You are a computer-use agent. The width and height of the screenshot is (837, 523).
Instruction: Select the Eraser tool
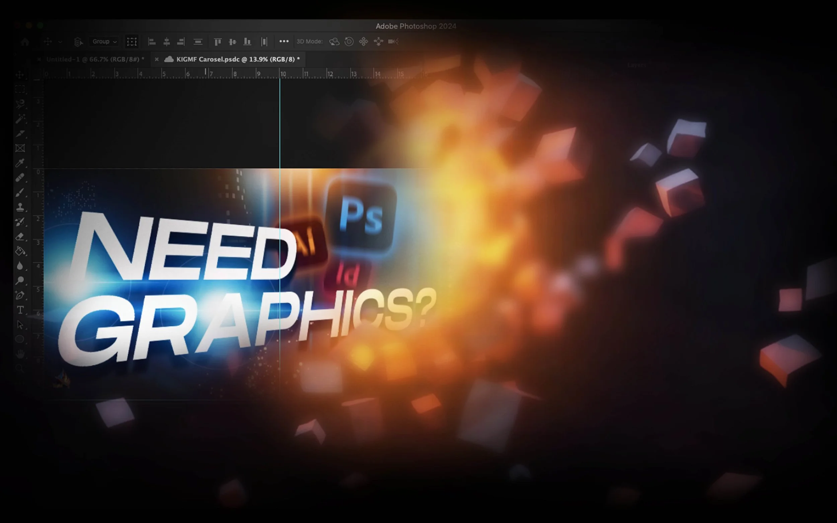[20, 237]
